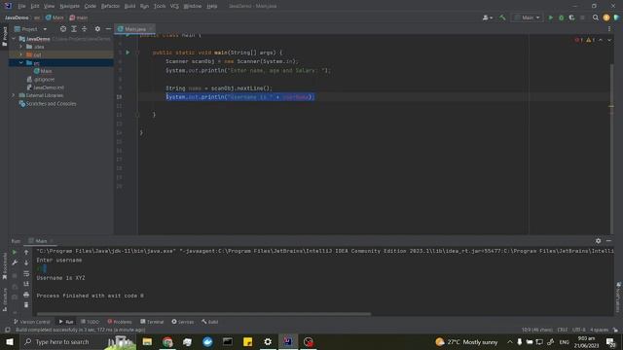Select .gitignore file in project tree
This screenshot has width=623, height=350.
tap(41, 80)
